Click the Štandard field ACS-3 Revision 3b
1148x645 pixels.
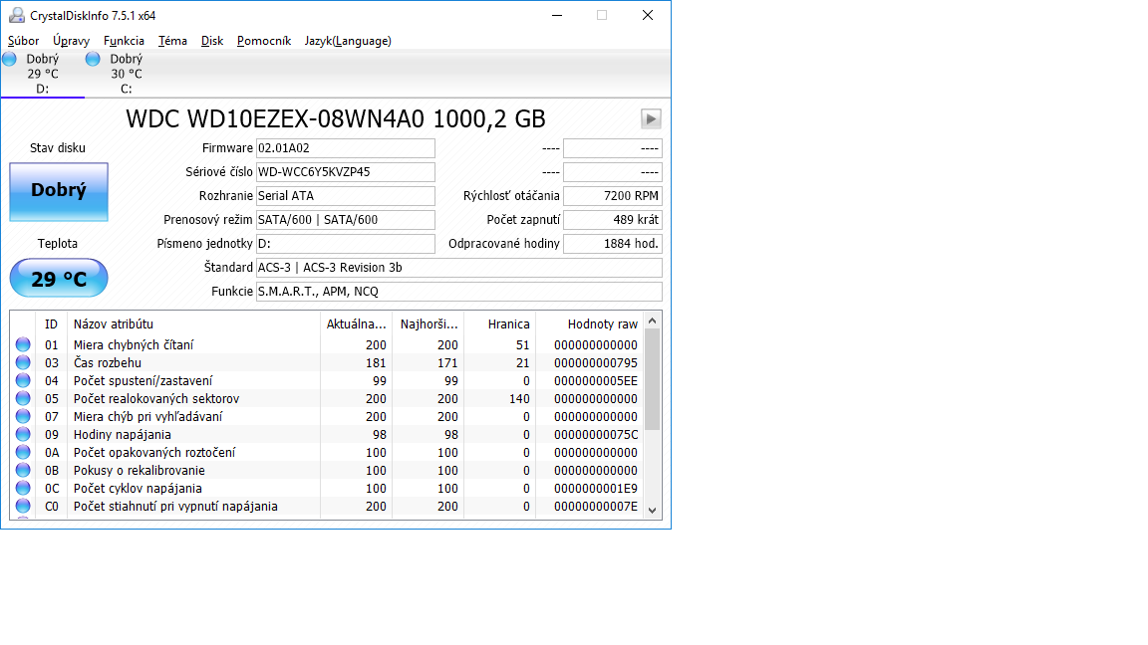[x=459, y=268]
